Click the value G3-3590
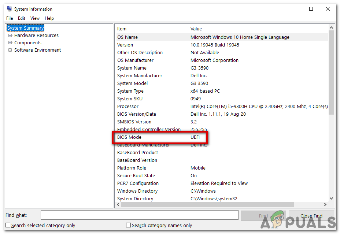The height and width of the screenshot is (234, 340). coord(199,68)
